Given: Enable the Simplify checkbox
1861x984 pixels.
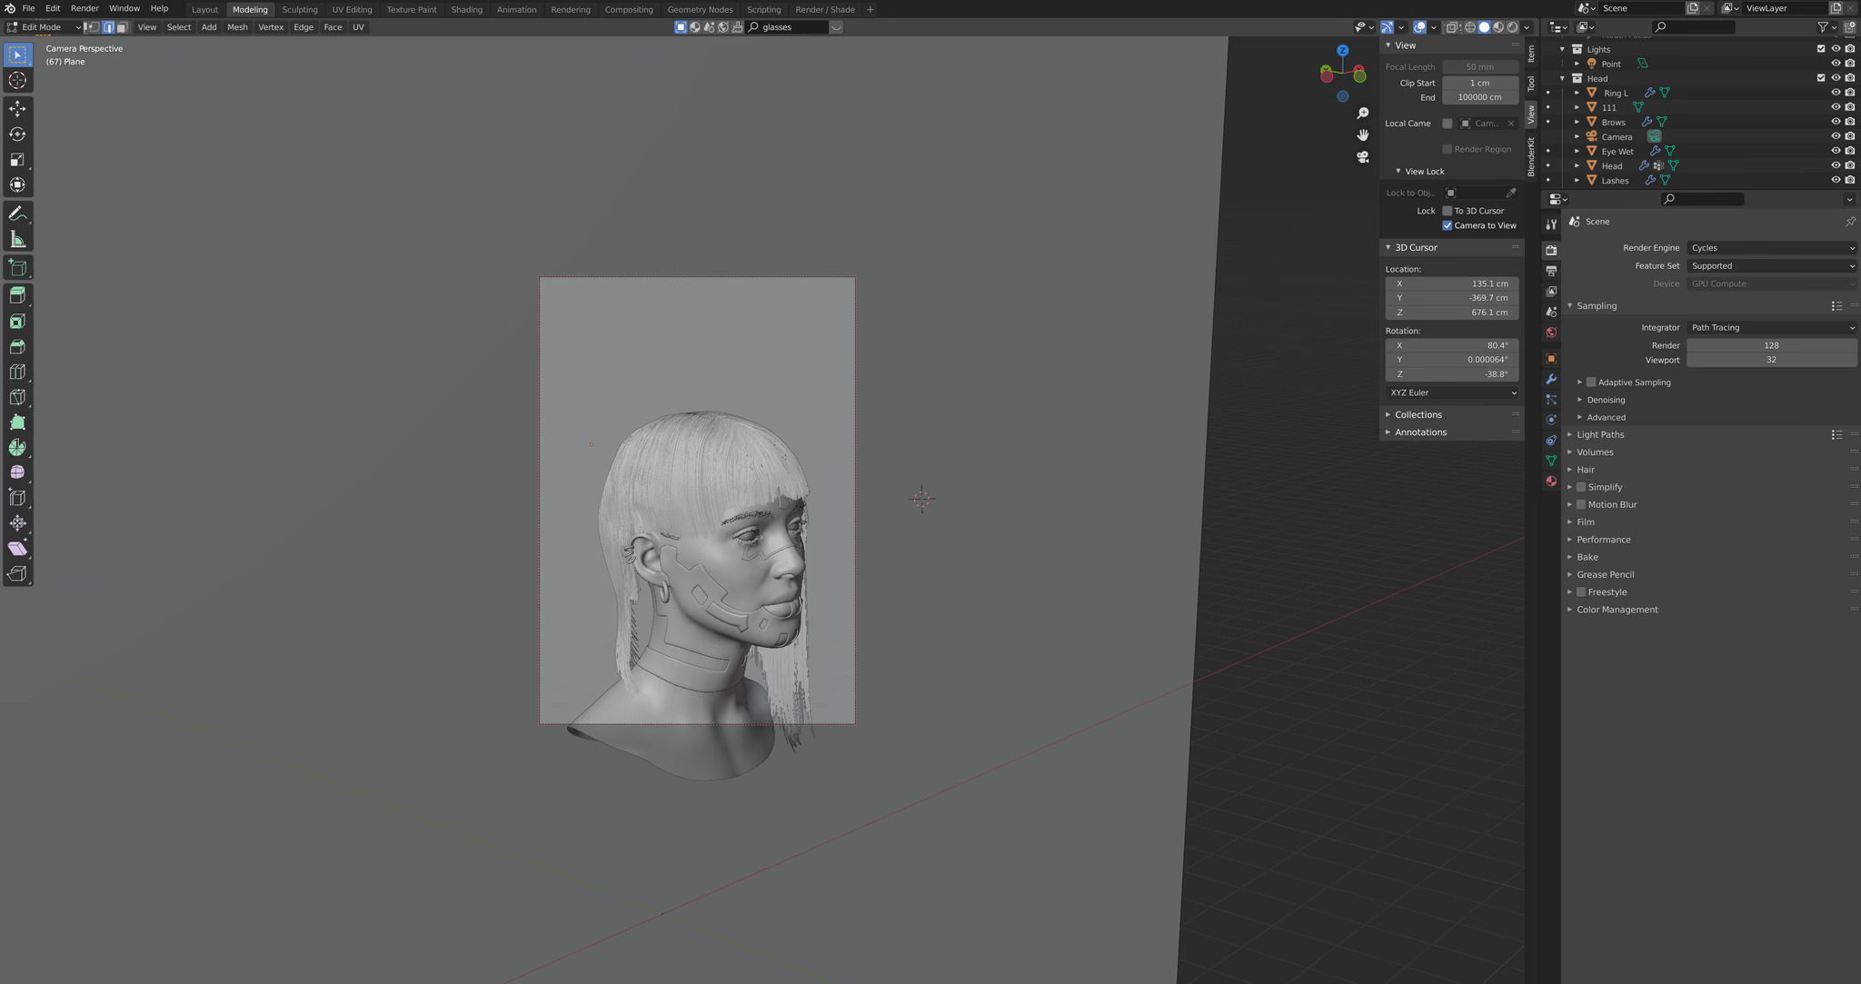Looking at the screenshot, I should point(1581,487).
